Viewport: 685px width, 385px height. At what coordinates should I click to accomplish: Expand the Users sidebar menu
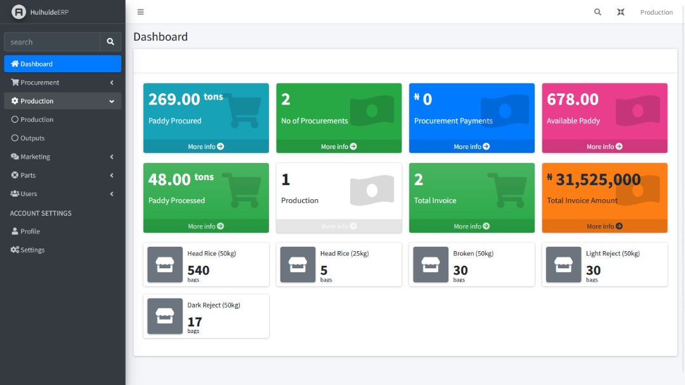(62, 193)
